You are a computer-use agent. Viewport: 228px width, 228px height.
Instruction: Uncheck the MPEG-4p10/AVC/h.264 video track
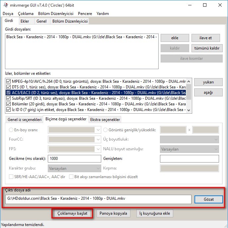[x=9, y=81]
